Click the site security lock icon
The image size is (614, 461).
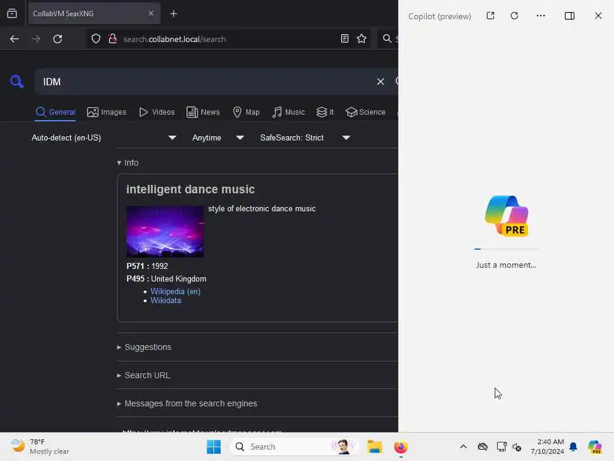(113, 39)
